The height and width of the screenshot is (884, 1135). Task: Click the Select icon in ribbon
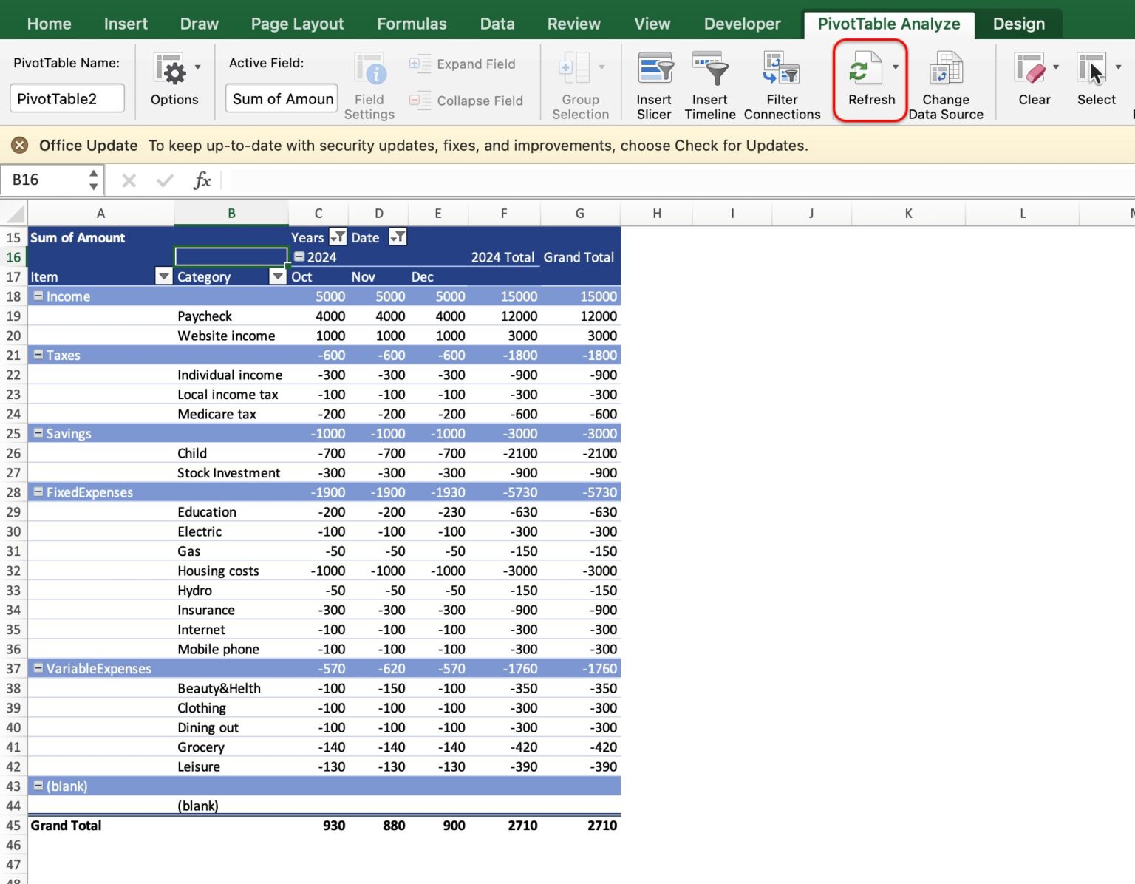pyautogui.click(x=1092, y=69)
